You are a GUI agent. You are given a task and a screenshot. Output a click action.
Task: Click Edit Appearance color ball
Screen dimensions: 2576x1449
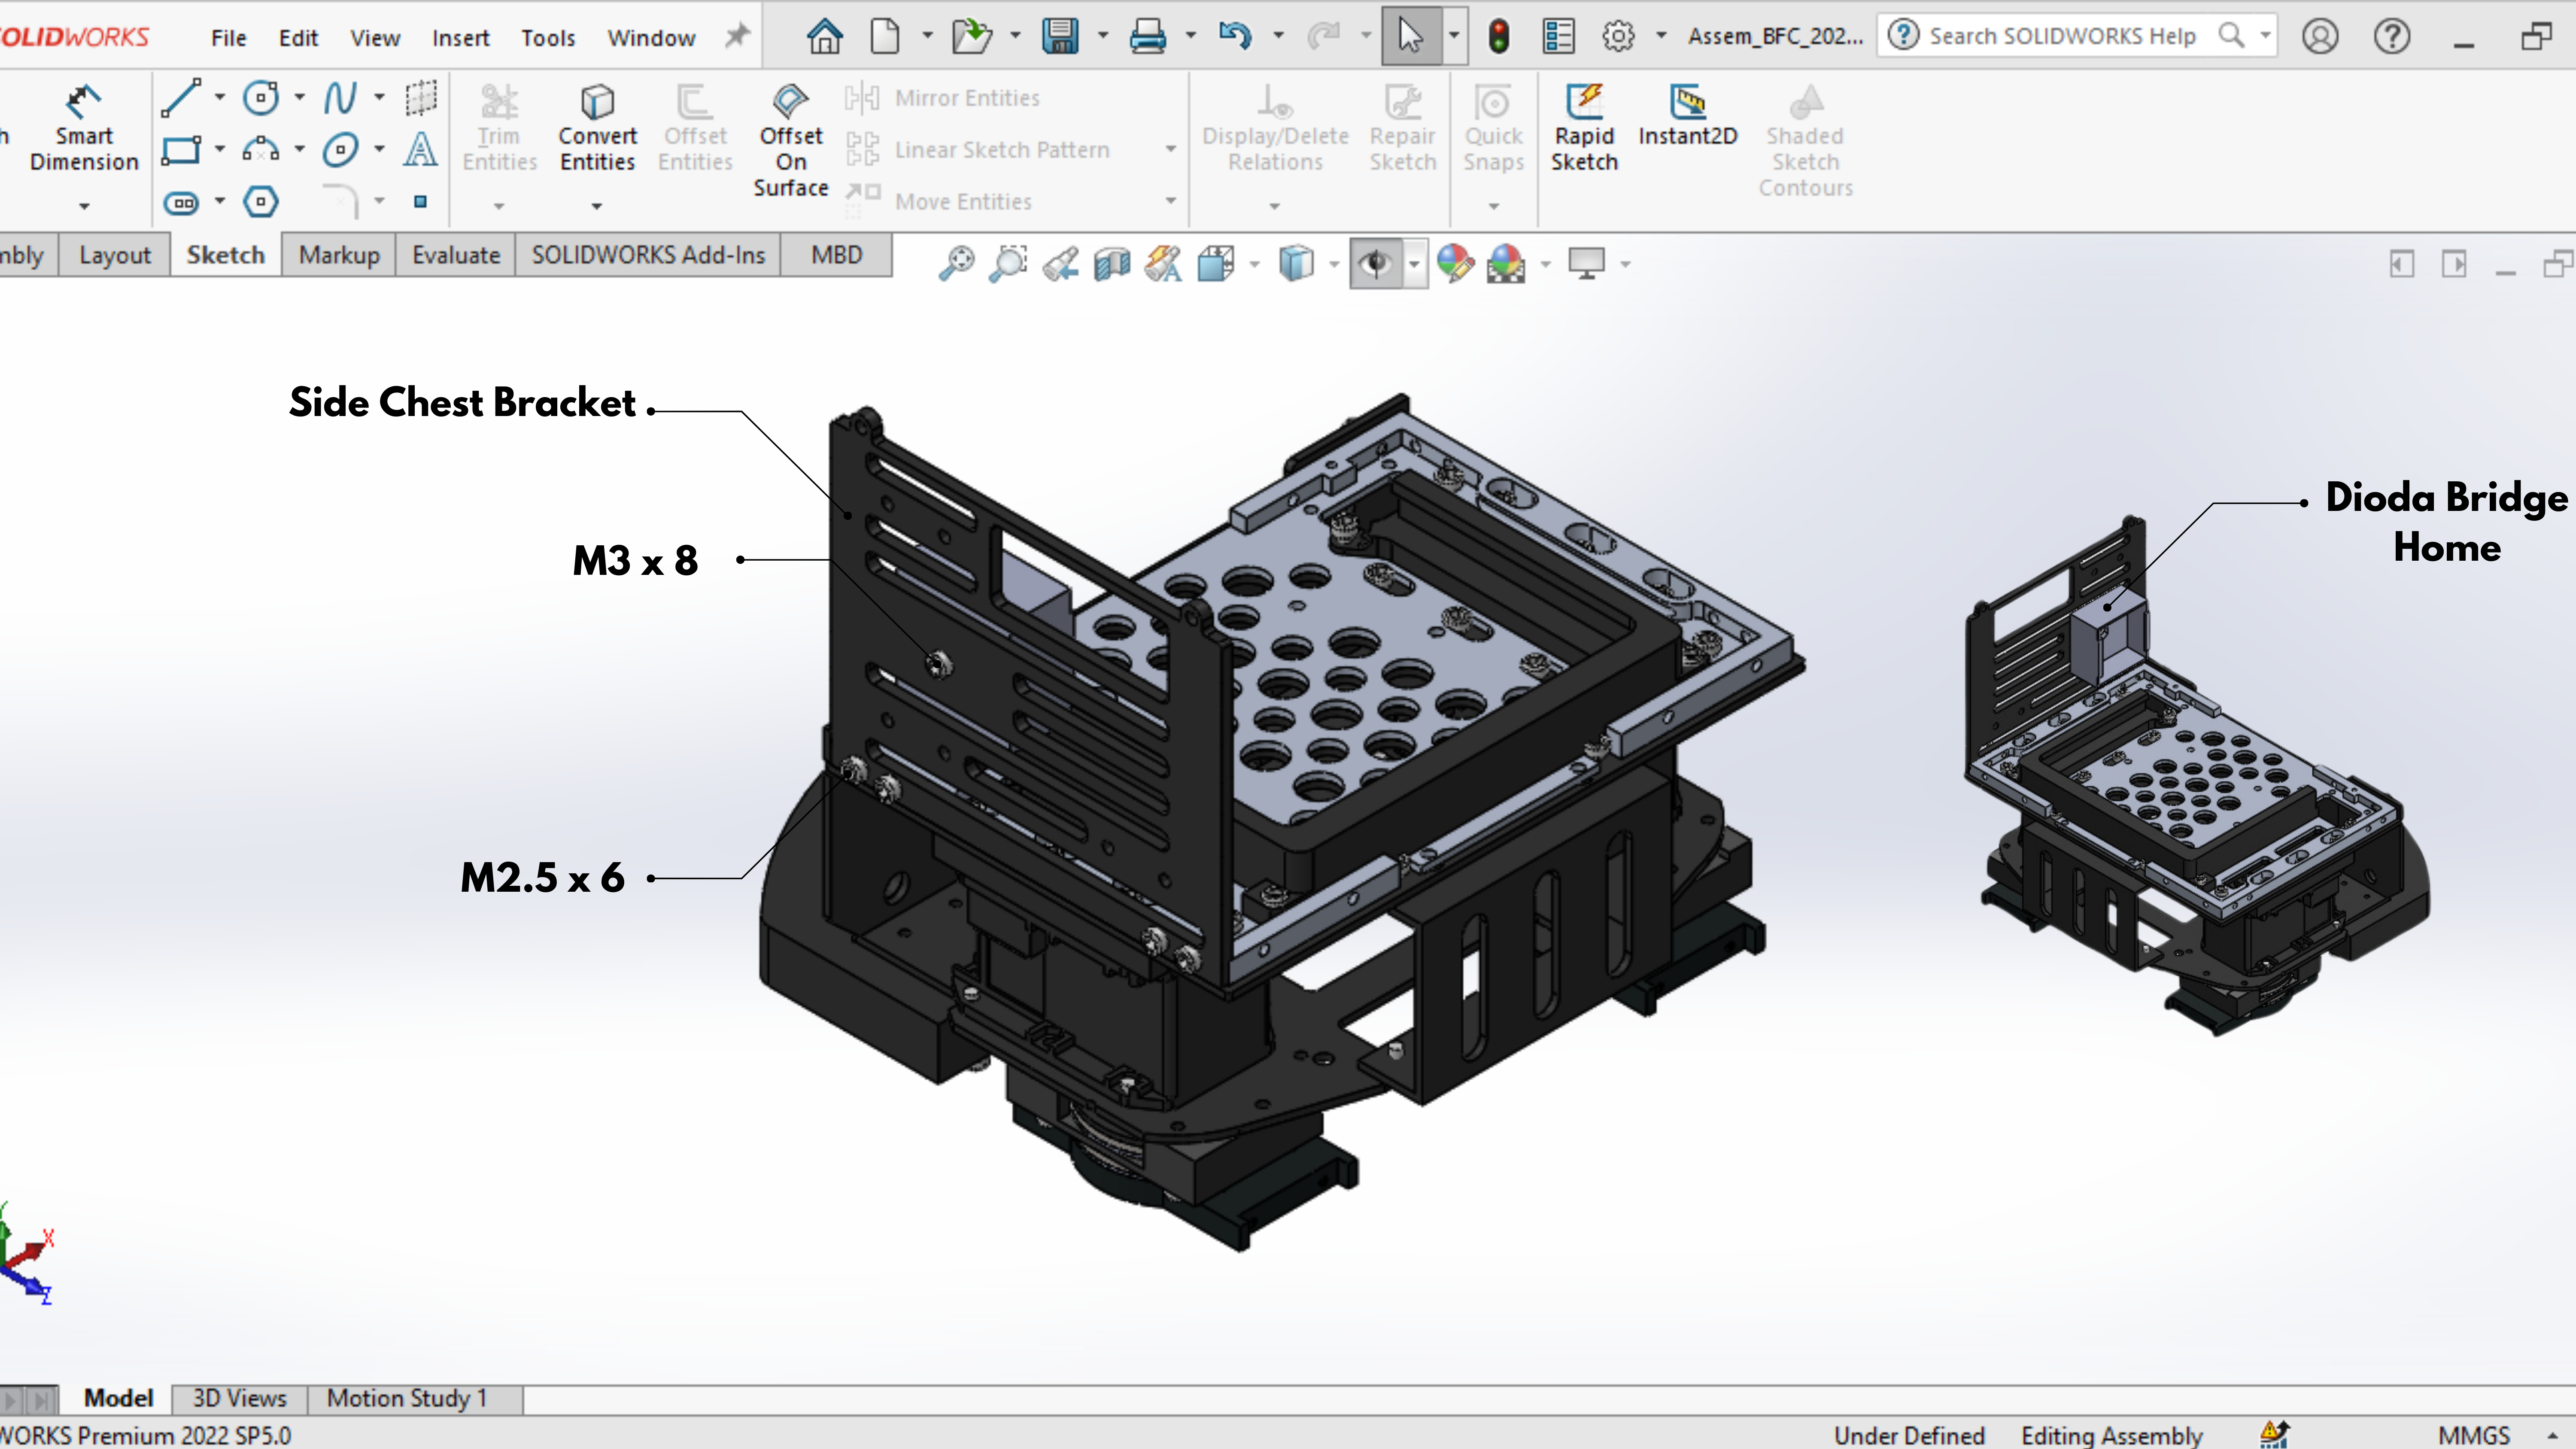point(1456,264)
